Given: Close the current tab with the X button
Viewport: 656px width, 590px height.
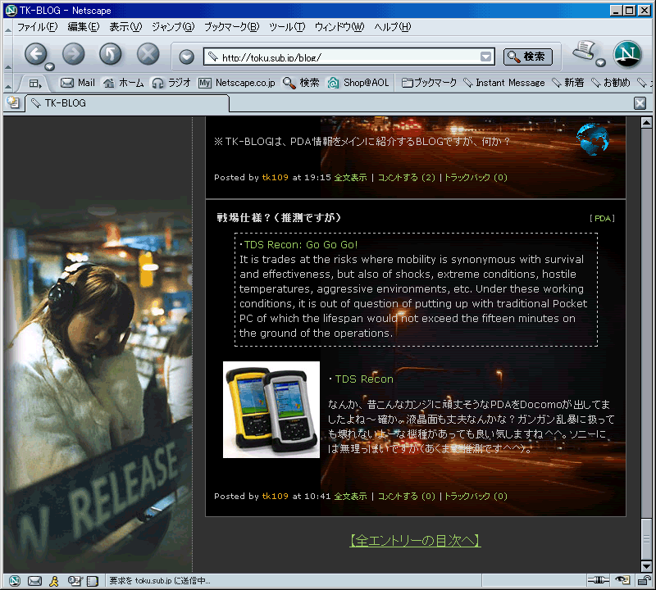Looking at the screenshot, I should (x=640, y=103).
